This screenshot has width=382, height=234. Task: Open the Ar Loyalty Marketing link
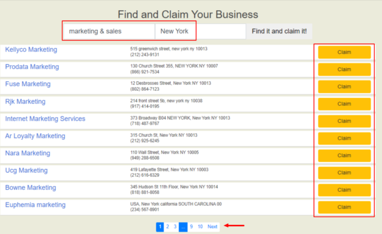pyautogui.click(x=35, y=136)
